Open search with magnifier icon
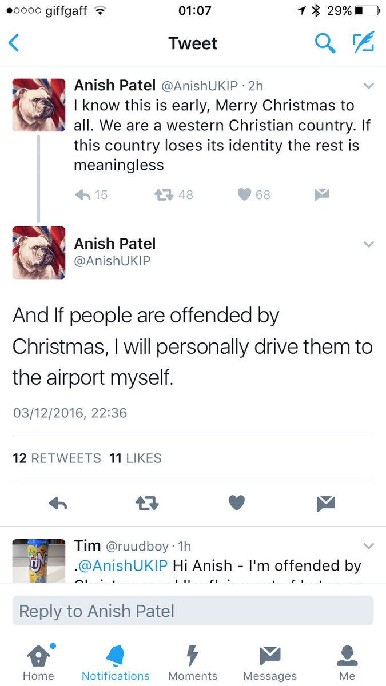 [x=325, y=43]
